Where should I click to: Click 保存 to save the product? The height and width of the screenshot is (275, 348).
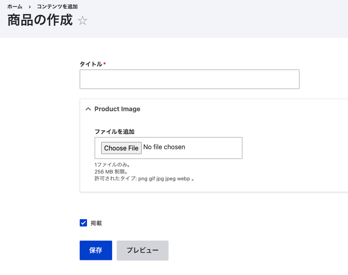tap(96, 250)
